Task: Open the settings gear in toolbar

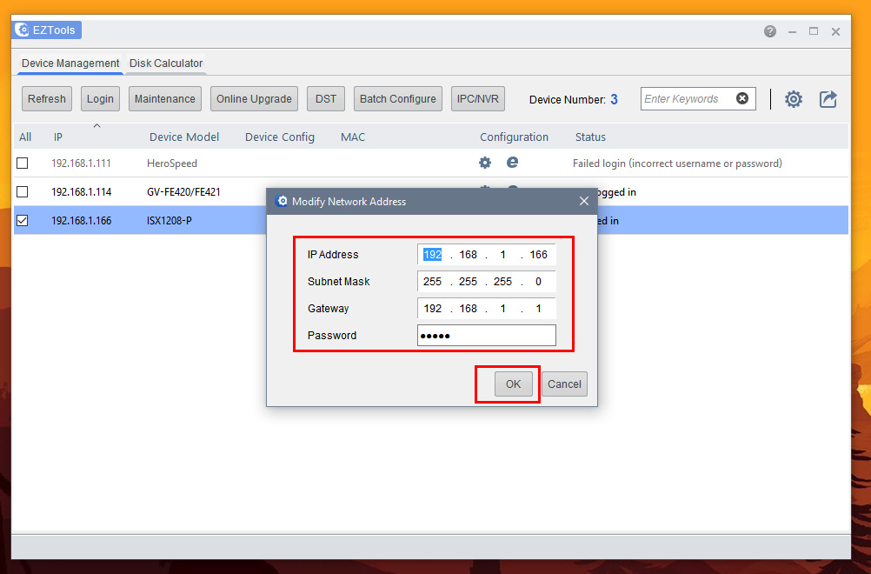Action: click(x=793, y=99)
